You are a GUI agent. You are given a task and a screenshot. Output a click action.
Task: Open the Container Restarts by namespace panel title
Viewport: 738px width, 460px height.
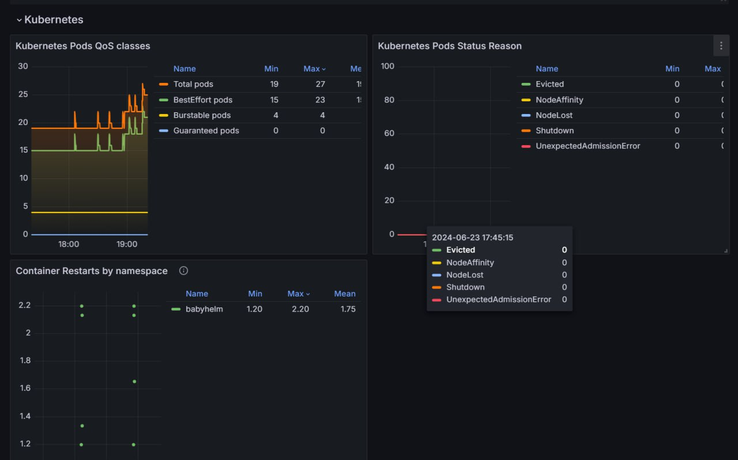(x=92, y=271)
